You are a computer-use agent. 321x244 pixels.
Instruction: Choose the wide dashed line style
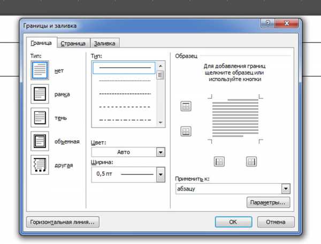125,107
